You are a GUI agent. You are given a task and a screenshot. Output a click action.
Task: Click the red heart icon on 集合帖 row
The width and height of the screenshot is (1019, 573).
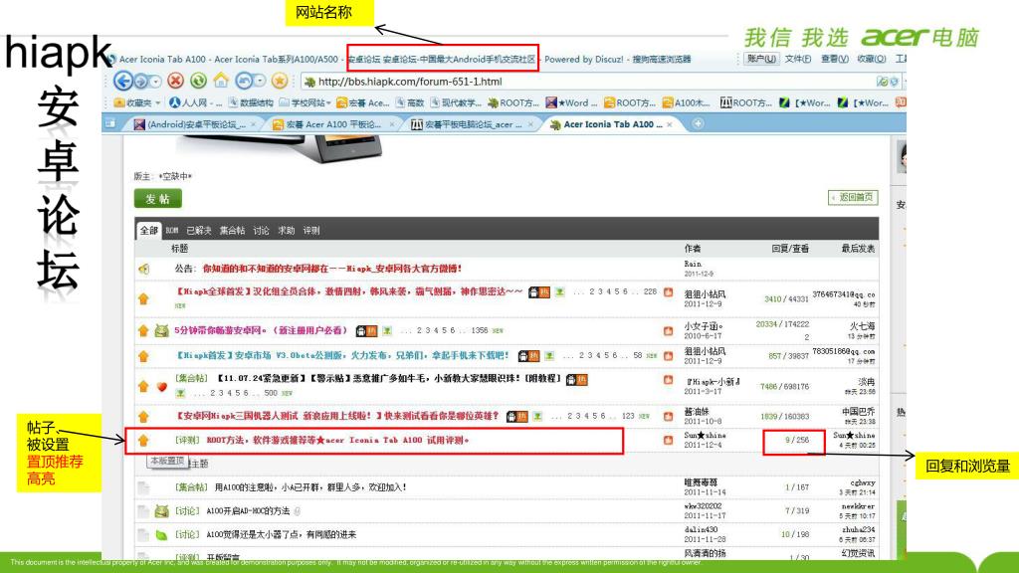pyautogui.click(x=162, y=387)
